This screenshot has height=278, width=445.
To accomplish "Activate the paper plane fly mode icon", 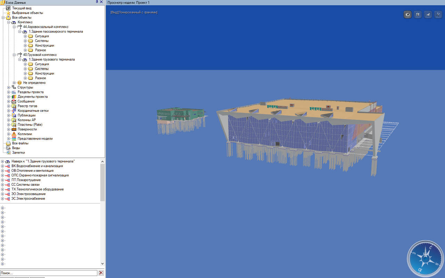I will click(428, 15).
